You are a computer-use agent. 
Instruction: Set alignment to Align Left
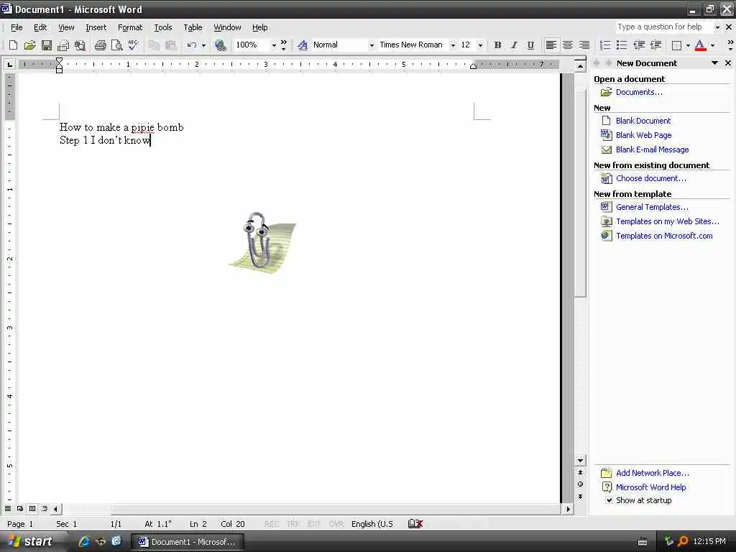pos(551,45)
